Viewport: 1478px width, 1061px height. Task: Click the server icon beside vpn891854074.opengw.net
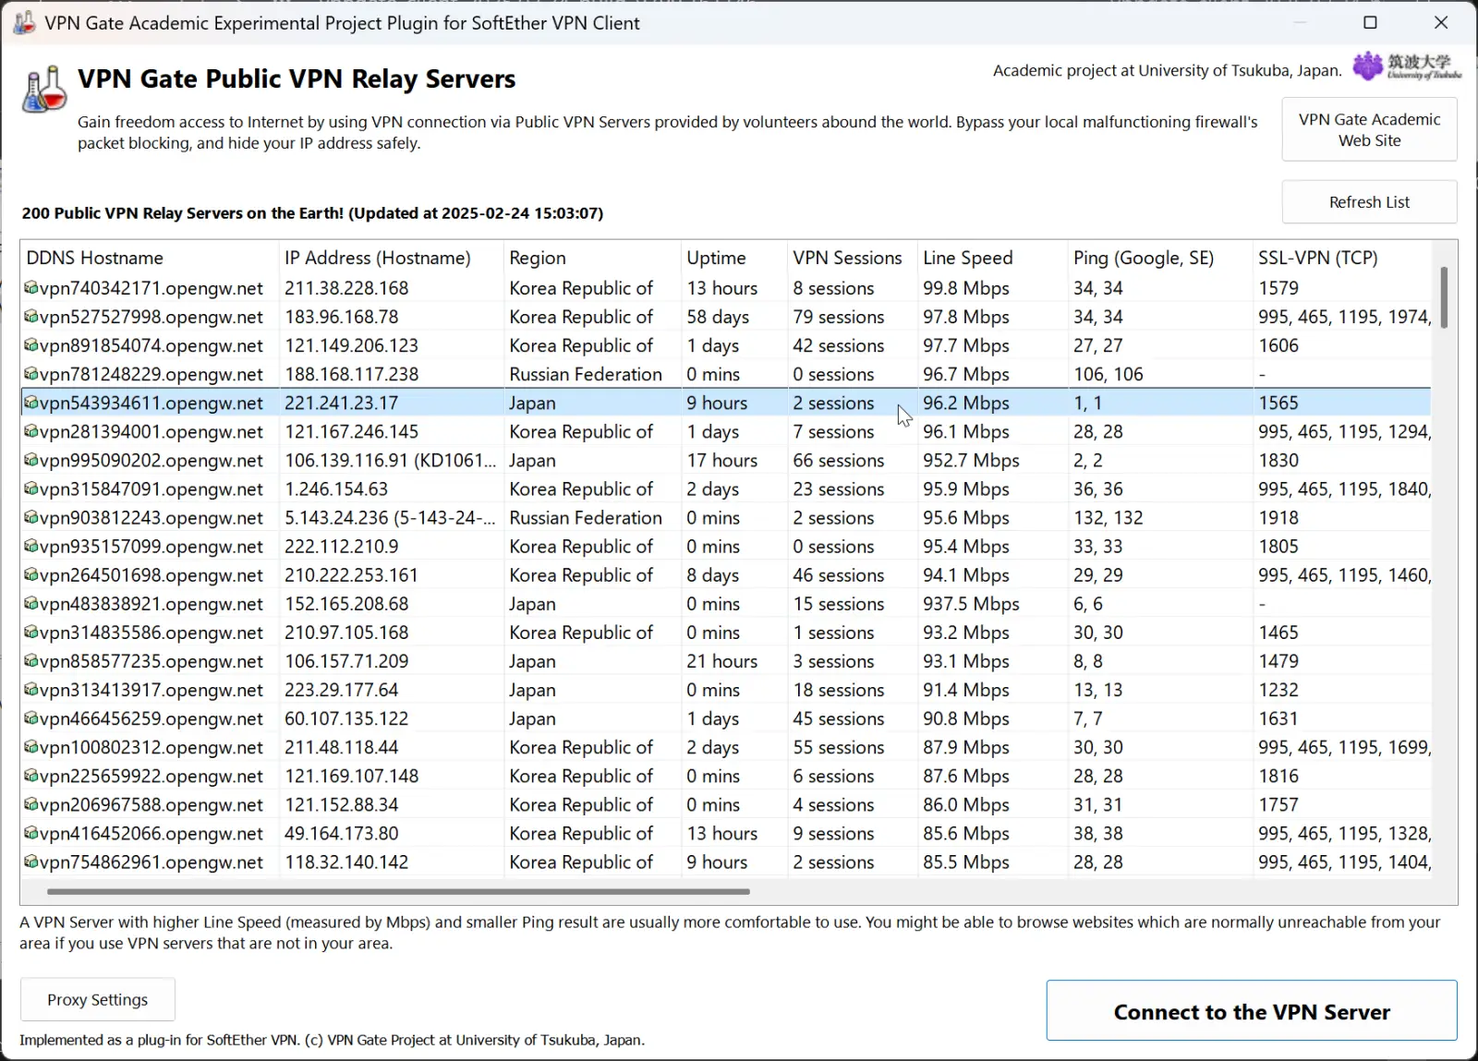click(x=31, y=345)
